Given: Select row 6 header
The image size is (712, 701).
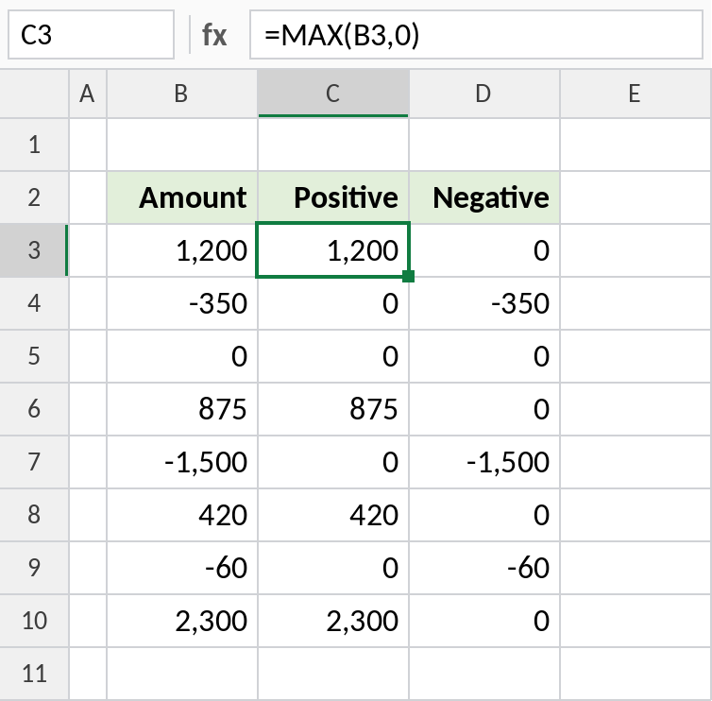Looking at the screenshot, I should (34, 409).
